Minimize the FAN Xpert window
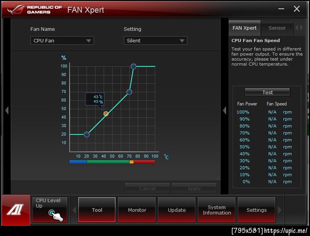The height and width of the screenshot is (236, 310). tap(281, 9)
